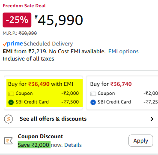Click the struck-through M.R.P. ₹60,990
The height and width of the screenshot is (155, 158).
(x=28, y=33)
